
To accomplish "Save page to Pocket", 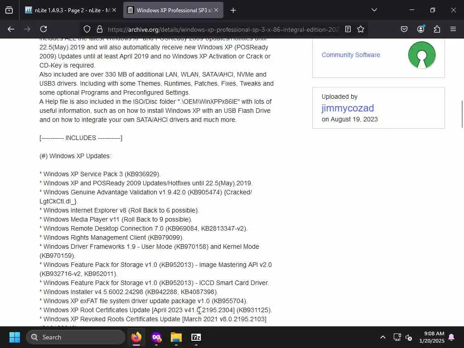I will point(404,29).
